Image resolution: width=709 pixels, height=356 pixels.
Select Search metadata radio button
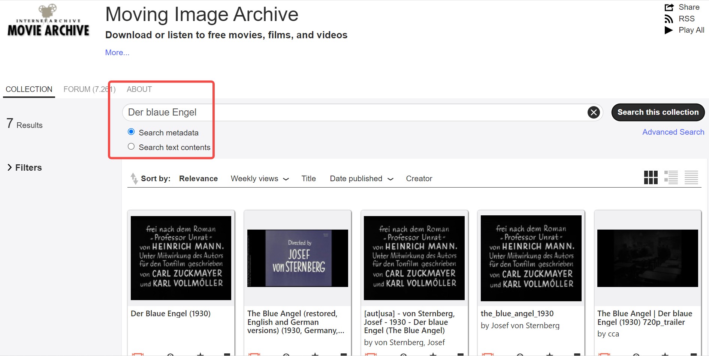(x=131, y=132)
